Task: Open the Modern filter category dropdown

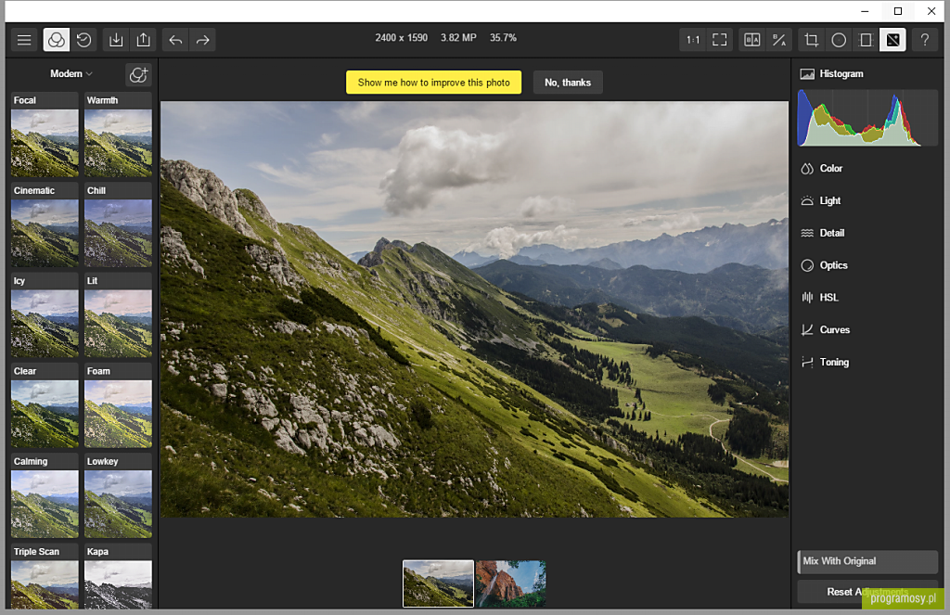Action: pyautogui.click(x=71, y=74)
